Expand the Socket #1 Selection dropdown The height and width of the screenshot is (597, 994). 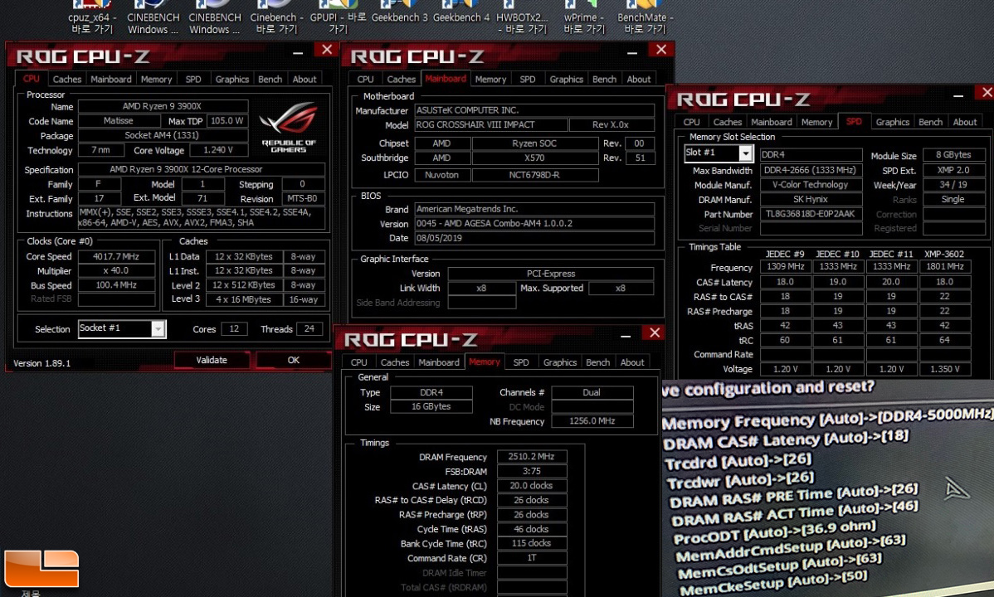click(x=158, y=328)
